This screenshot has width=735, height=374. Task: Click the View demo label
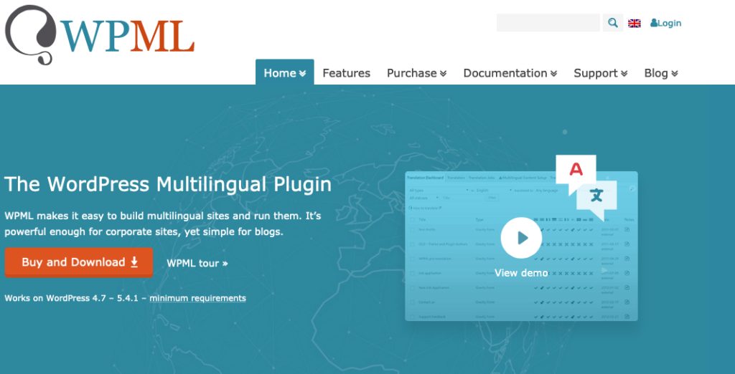point(521,273)
